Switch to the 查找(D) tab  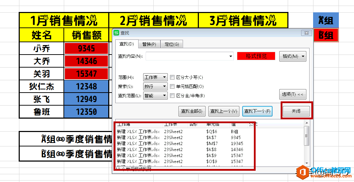tap(127, 44)
